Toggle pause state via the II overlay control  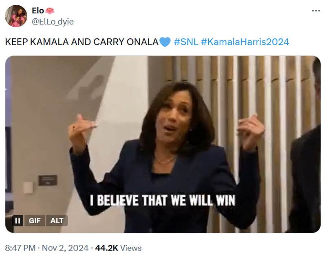[17, 221]
